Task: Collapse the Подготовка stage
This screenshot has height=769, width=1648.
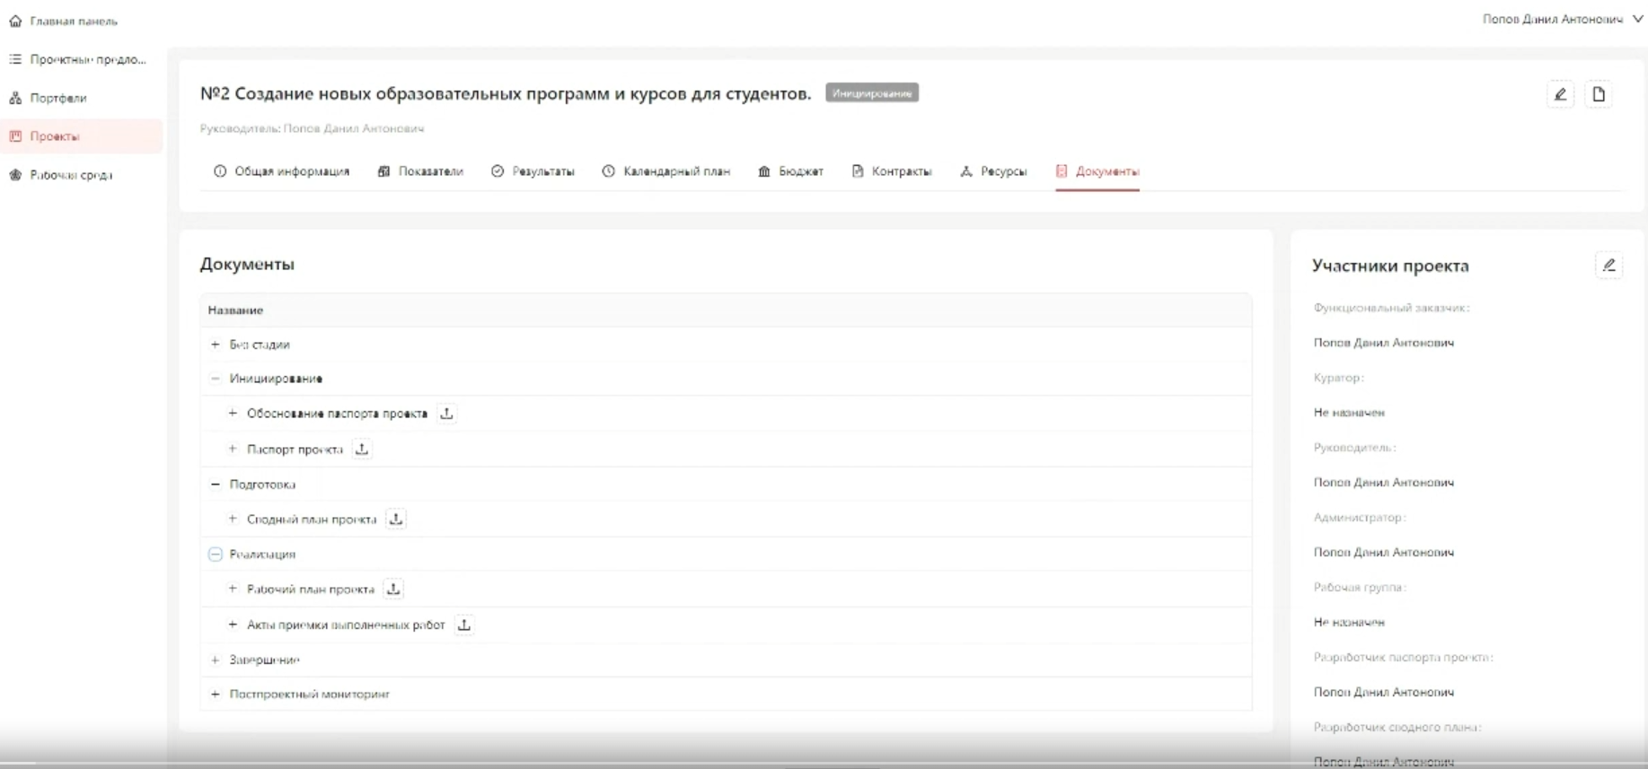Action: [x=215, y=485]
